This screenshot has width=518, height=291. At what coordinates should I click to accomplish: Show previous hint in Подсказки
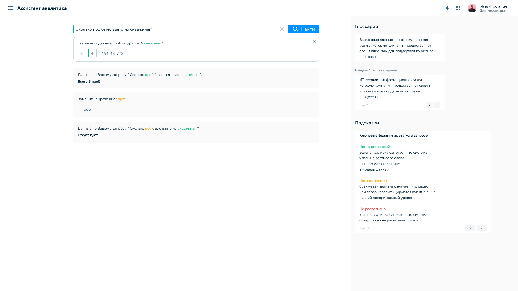point(470,228)
